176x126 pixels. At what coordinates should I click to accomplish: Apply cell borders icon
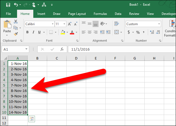click(x=51, y=32)
